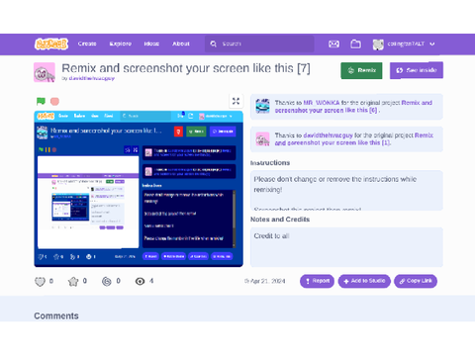
Task: Click davidthehvacguy avatar in the original credit box
Action: pos(262,138)
